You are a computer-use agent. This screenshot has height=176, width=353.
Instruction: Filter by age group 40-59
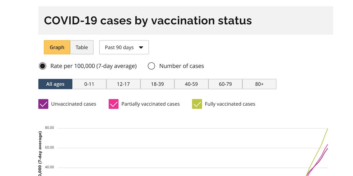click(x=191, y=84)
